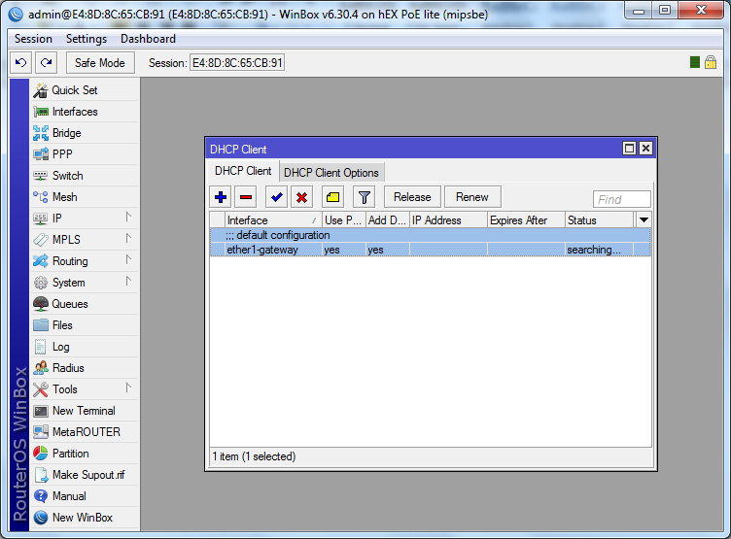Expand the Tools submenu arrow
The image size is (731, 539).
(128, 388)
